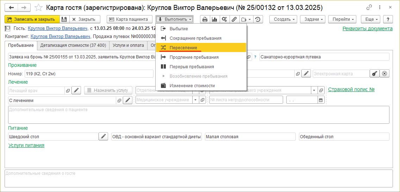Open Медицинское учреждение dropdown arrow

pyautogui.click(x=196, y=100)
